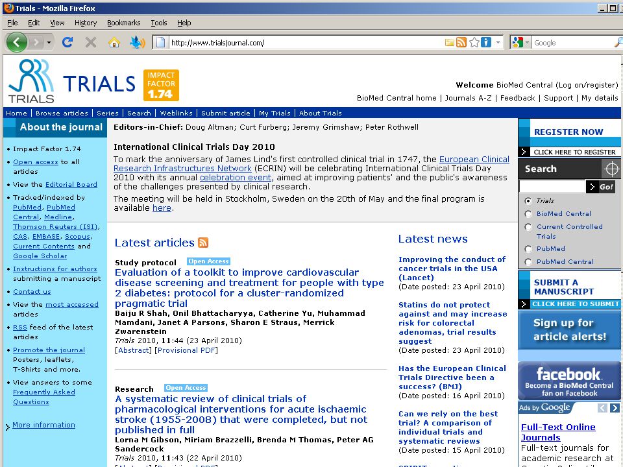Open the Log on/register link
The image size is (623, 467).
coord(587,84)
